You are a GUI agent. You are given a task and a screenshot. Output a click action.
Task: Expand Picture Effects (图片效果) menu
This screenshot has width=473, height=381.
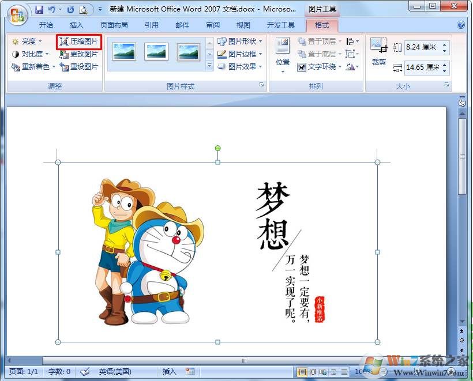coord(240,67)
